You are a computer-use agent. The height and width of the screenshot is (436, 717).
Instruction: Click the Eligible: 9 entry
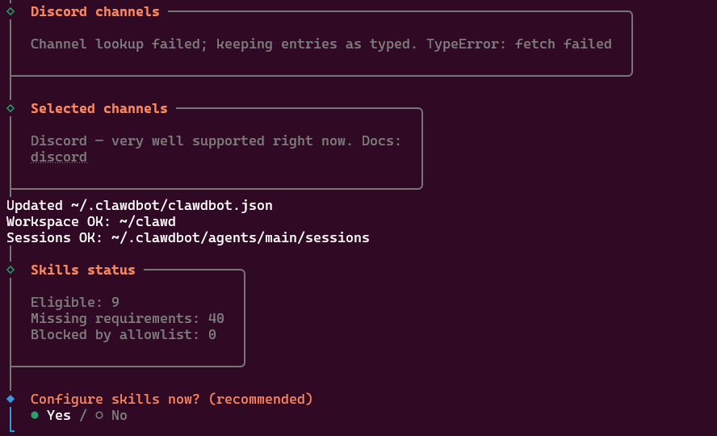(x=75, y=302)
